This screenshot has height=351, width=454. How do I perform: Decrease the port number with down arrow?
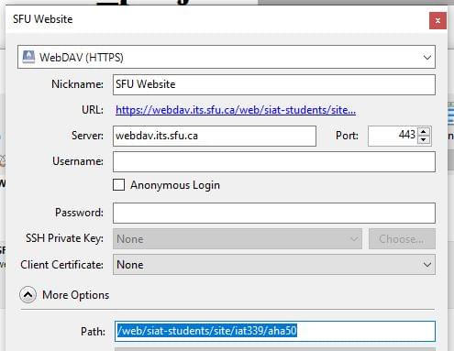click(x=424, y=140)
